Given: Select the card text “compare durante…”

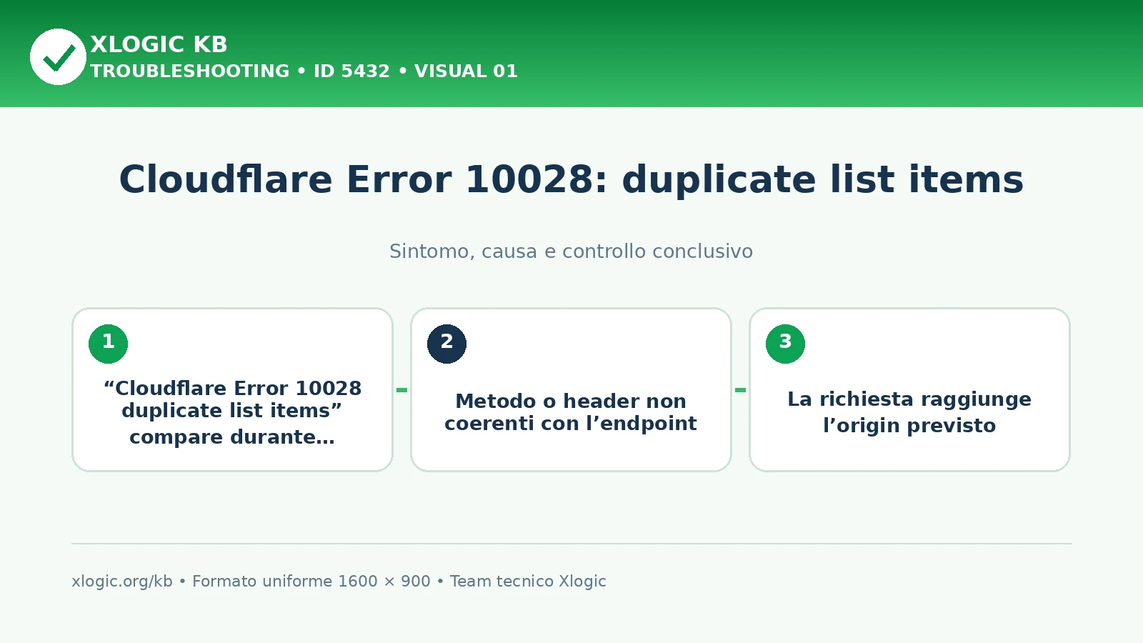Looking at the screenshot, I should (232, 437).
